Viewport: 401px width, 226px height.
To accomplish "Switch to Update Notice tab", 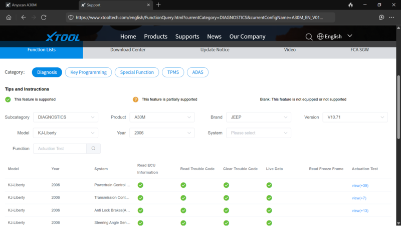I will click(215, 50).
